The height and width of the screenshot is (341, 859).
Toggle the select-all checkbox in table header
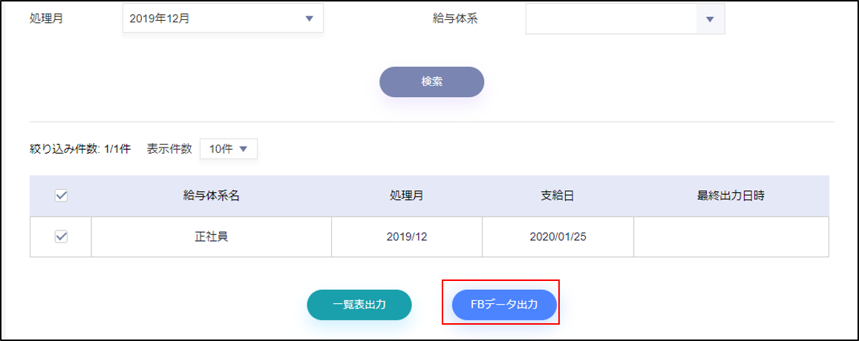click(62, 196)
